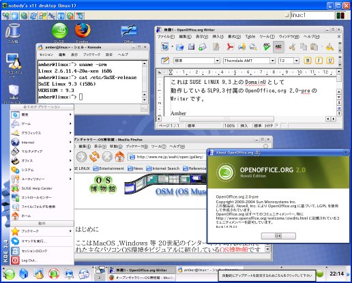
Task: Open News bookmark folder in Firefox
Action: [x=135, y=168]
